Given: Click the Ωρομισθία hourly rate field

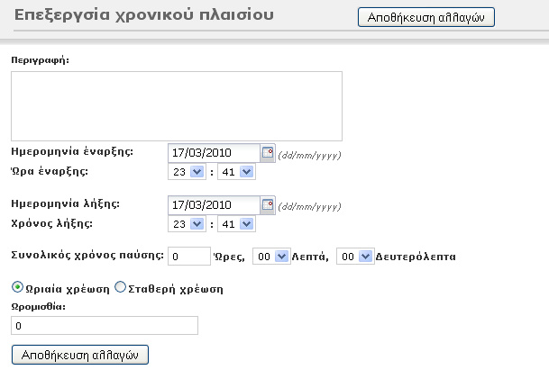Looking at the screenshot, I should [x=104, y=326].
